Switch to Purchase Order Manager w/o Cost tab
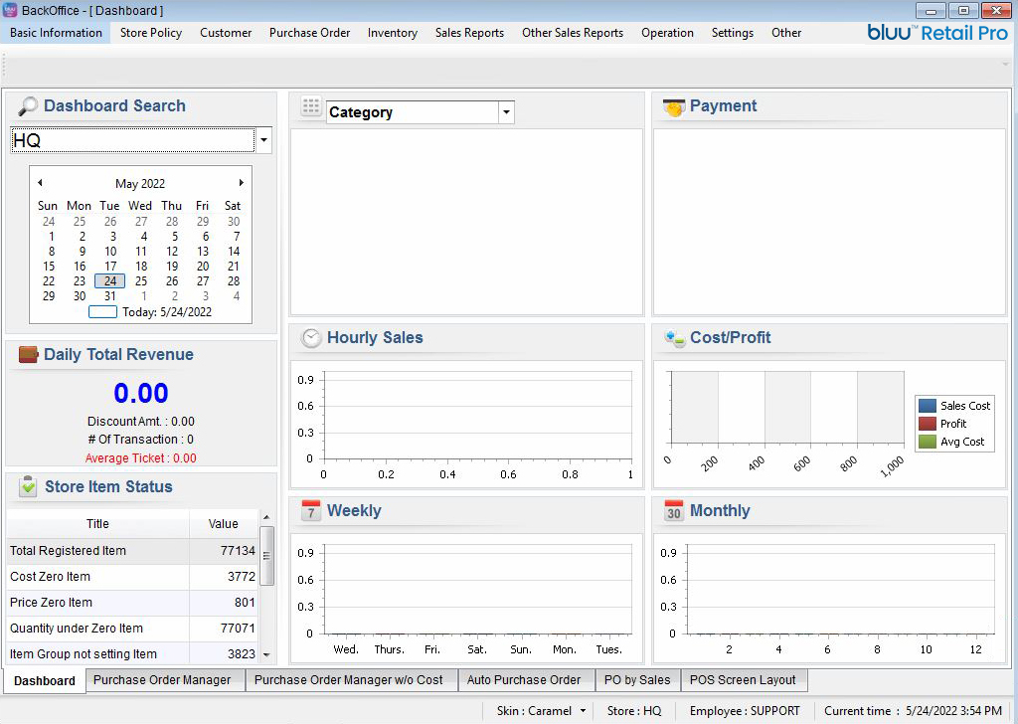The width and height of the screenshot is (1018, 724). coord(349,680)
